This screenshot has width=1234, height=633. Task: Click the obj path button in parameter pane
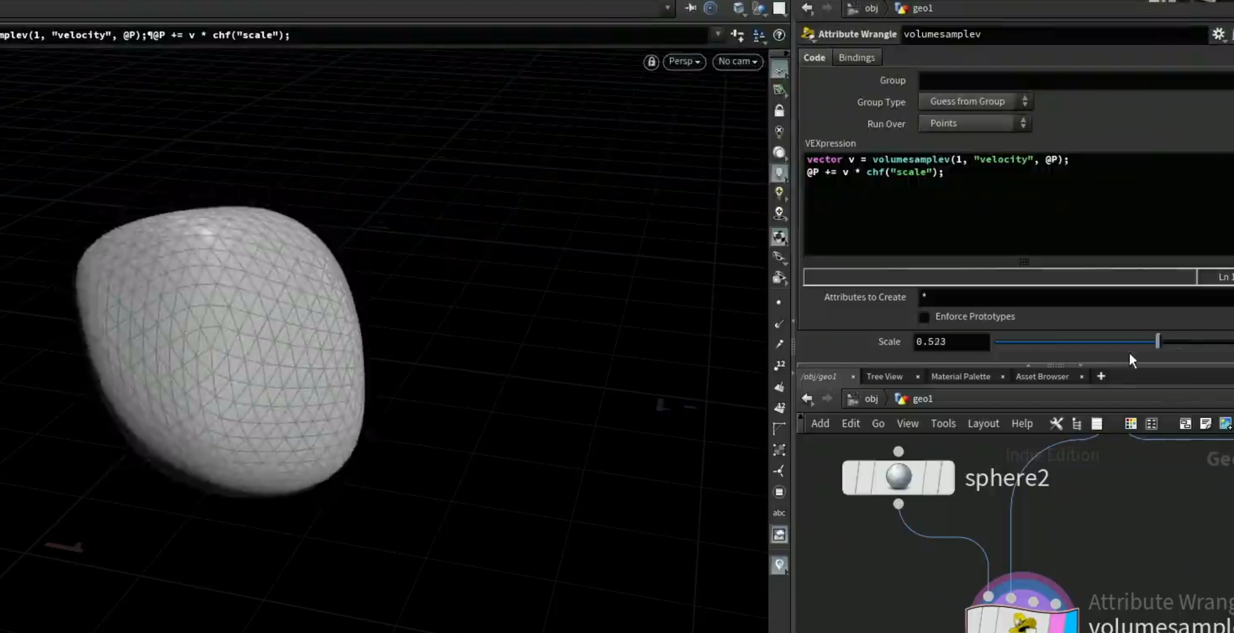coord(863,8)
